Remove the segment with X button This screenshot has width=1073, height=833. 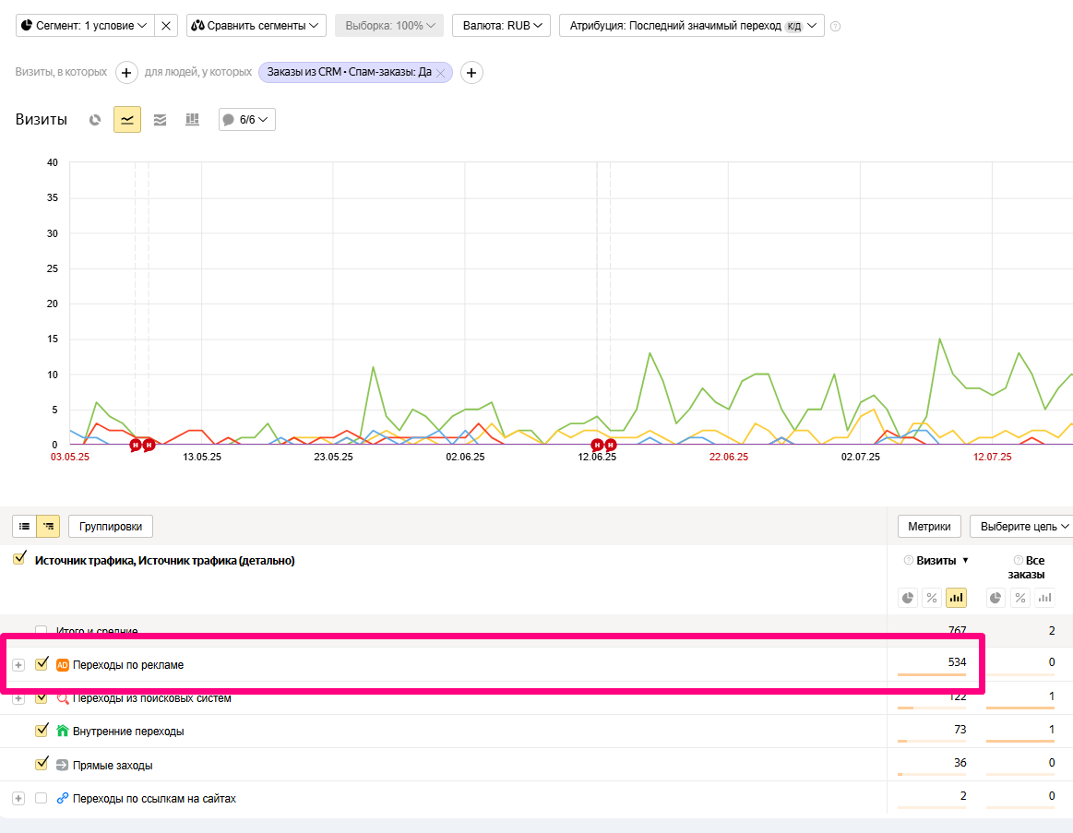click(166, 26)
